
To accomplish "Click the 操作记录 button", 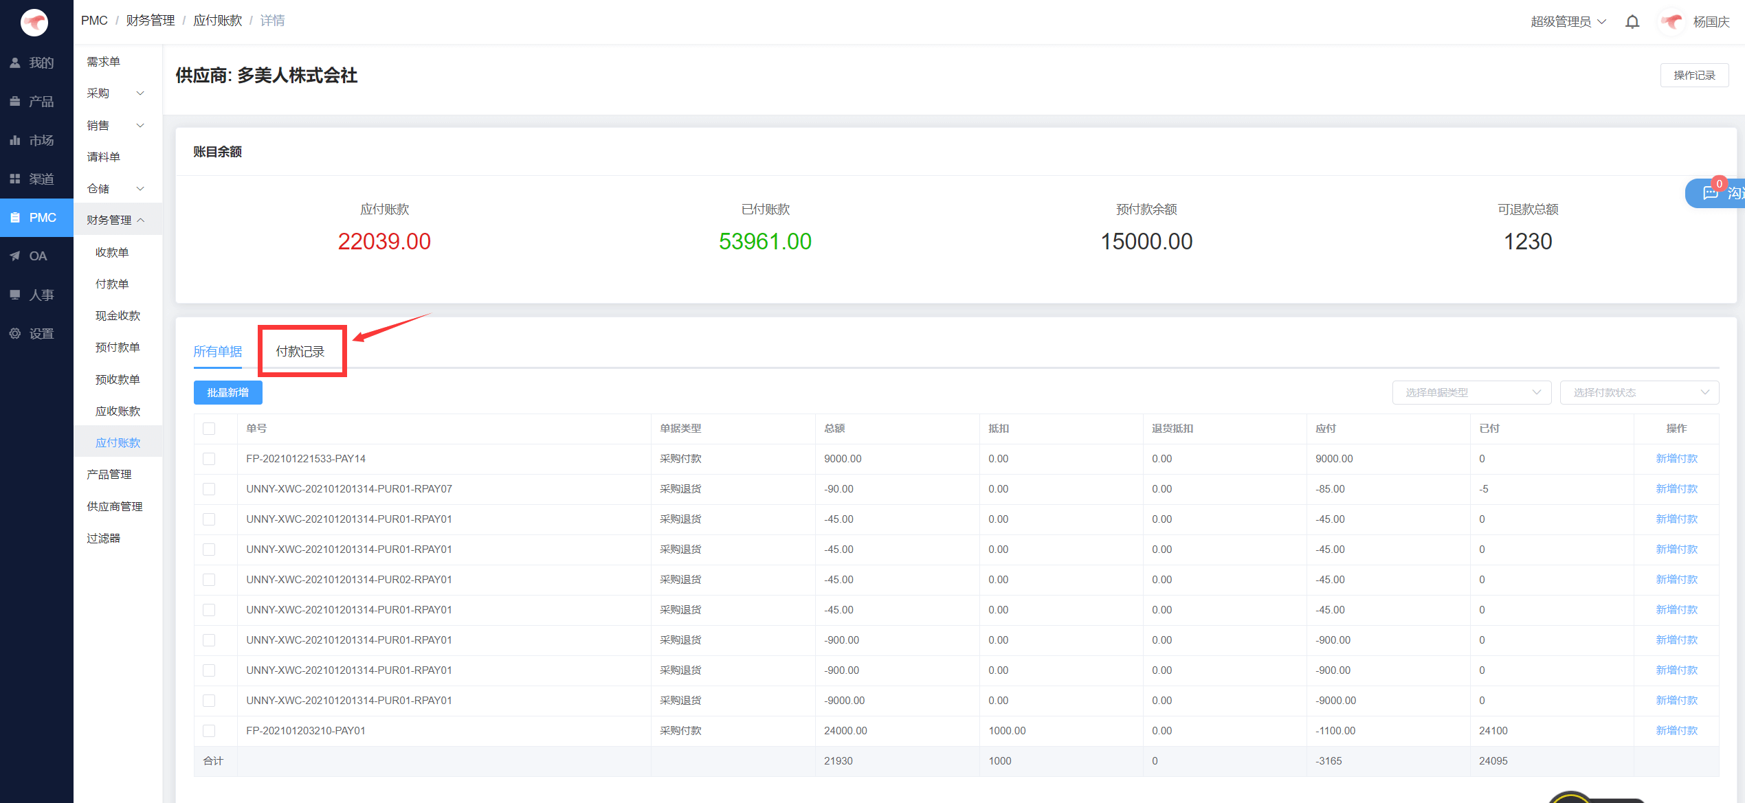I will point(1693,75).
